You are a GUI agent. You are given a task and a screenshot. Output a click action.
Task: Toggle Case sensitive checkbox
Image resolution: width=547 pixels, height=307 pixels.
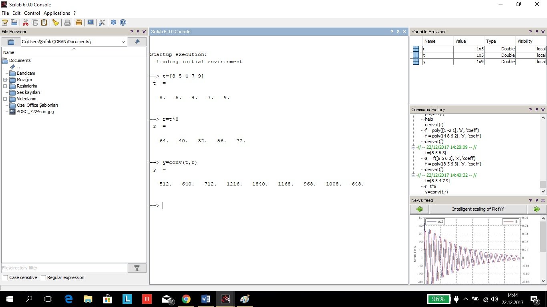tap(5, 277)
